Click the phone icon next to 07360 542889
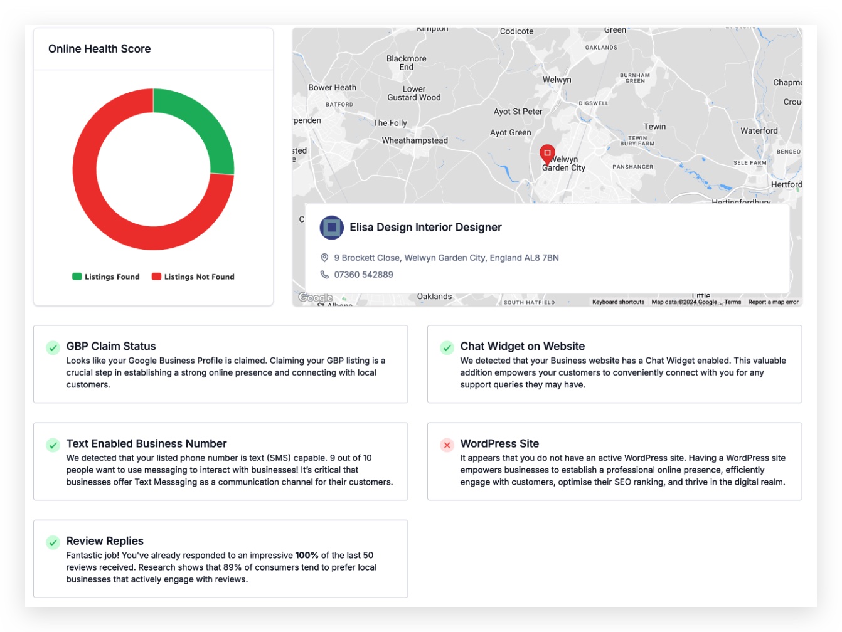This screenshot has width=842, height=632. coord(324,275)
